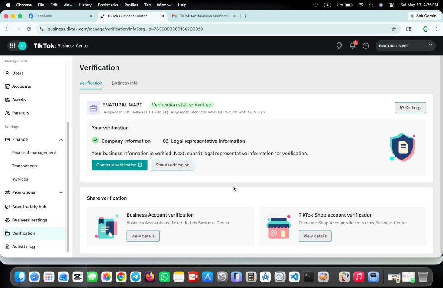Click the sidebar vertical scrollbar
The image size is (443, 288).
(x=67, y=186)
